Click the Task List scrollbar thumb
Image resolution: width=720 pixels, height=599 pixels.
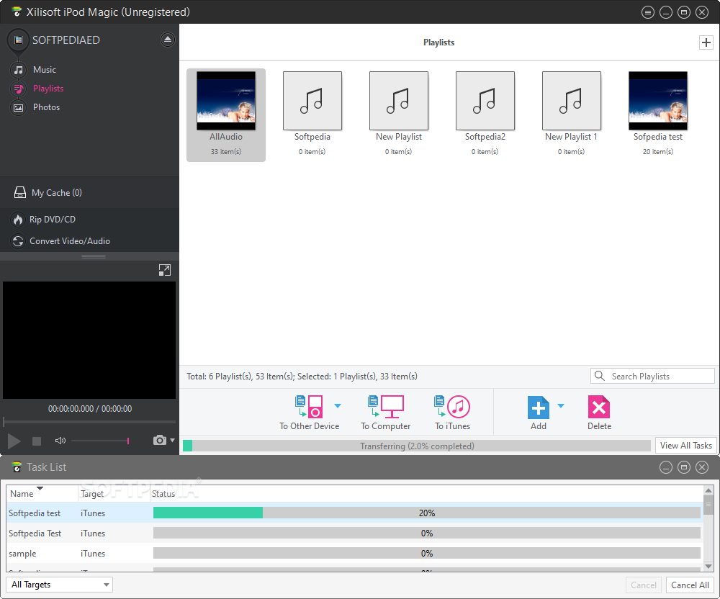(708, 505)
